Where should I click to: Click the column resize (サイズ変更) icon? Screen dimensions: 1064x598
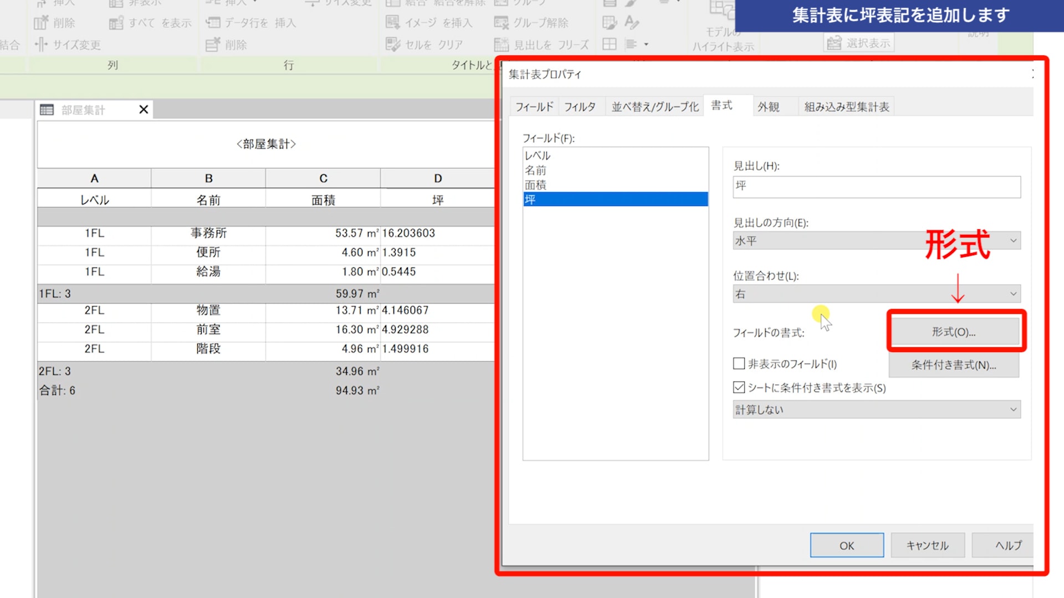[x=41, y=45]
